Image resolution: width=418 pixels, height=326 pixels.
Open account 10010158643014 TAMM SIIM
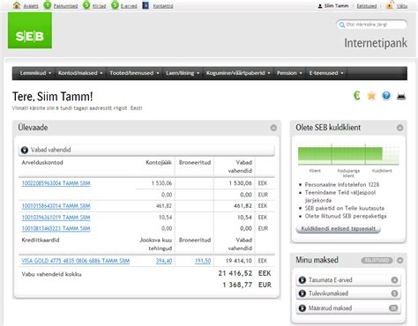pos(56,206)
